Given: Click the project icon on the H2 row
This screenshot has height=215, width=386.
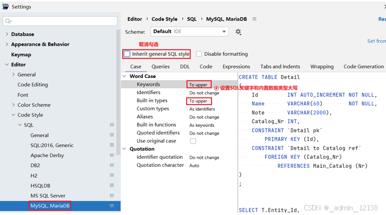Looking at the screenshot, I should pyautogui.click(x=112, y=175).
